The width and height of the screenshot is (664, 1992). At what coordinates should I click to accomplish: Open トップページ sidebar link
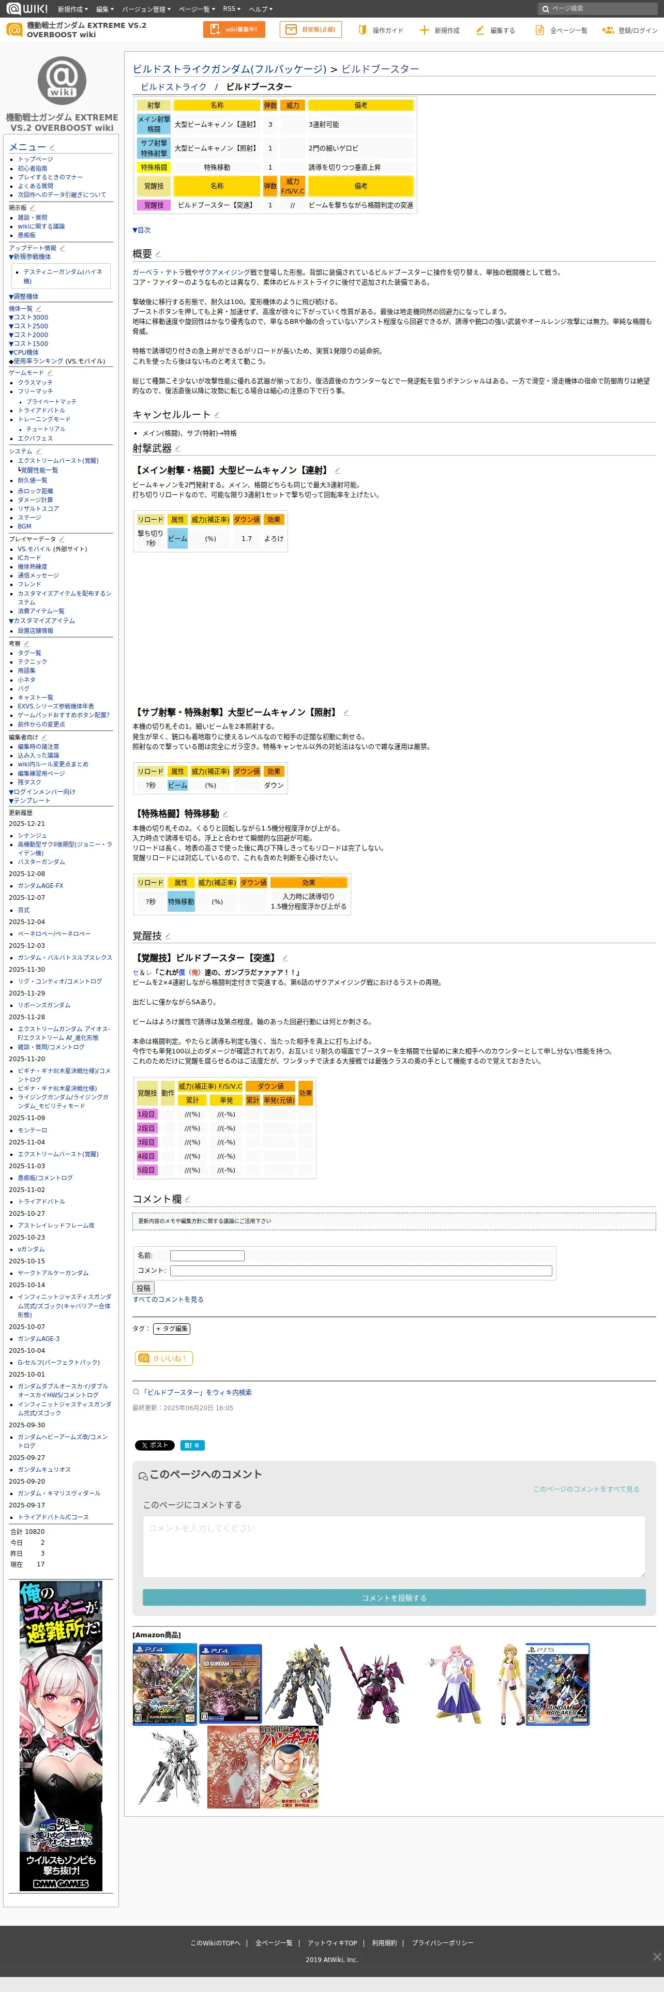click(36, 159)
